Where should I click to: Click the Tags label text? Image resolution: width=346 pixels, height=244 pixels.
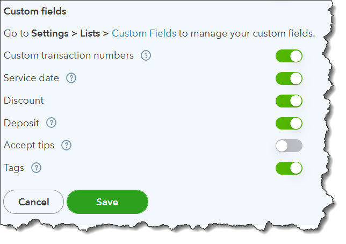click(14, 168)
